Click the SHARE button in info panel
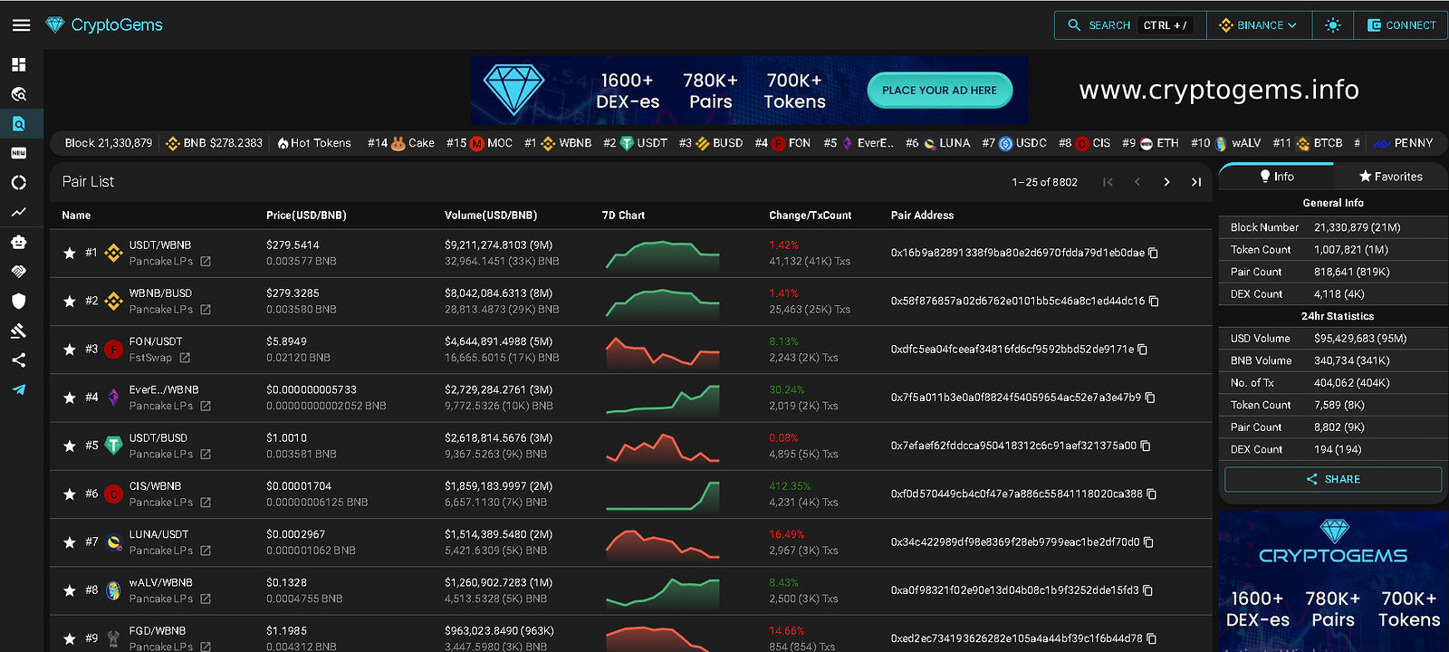This screenshot has width=1449, height=652. [x=1333, y=479]
